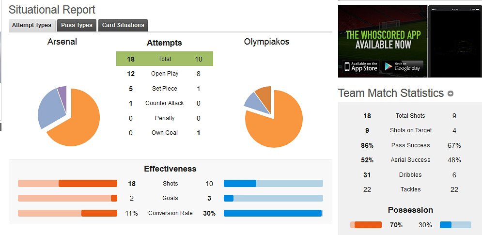The image size is (482, 235).
Task: Click the arrow icon beside Team Match Statistics
Action: pos(451,94)
